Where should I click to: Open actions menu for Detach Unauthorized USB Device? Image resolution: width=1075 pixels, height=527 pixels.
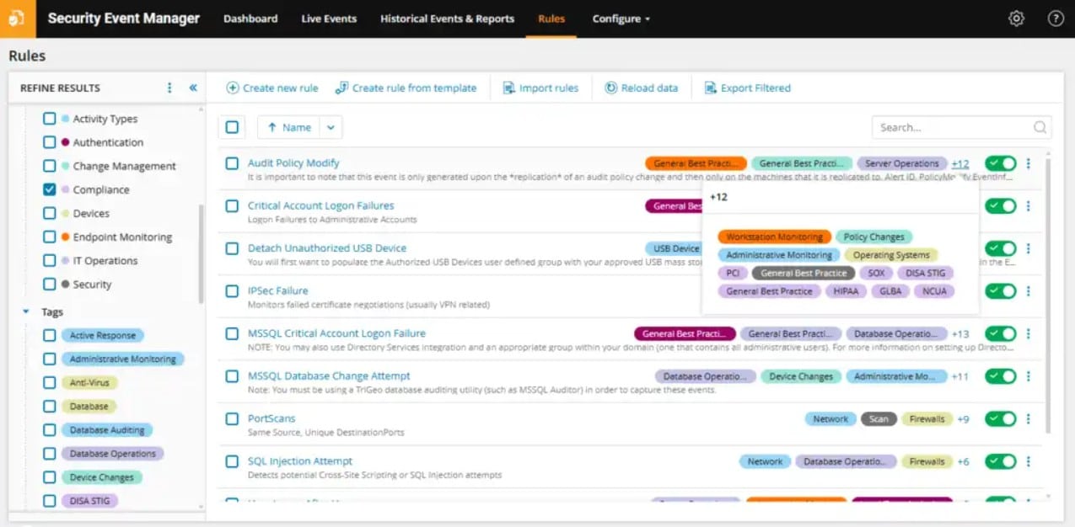point(1029,248)
